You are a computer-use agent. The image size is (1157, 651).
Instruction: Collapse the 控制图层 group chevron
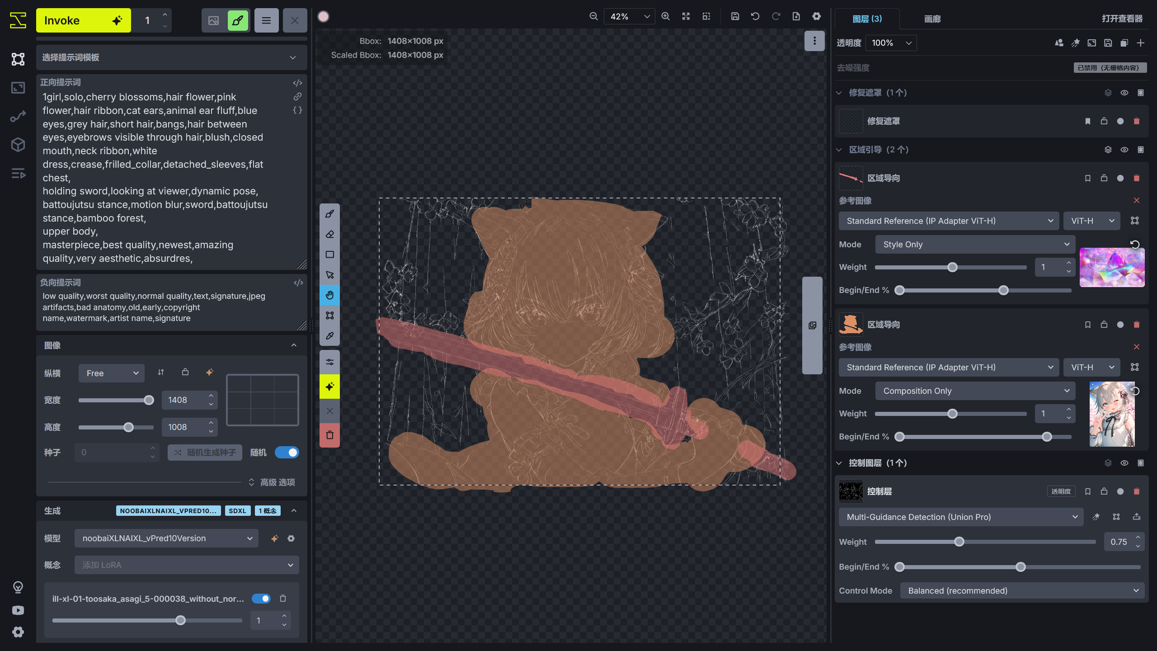pyautogui.click(x=839, y=463)
